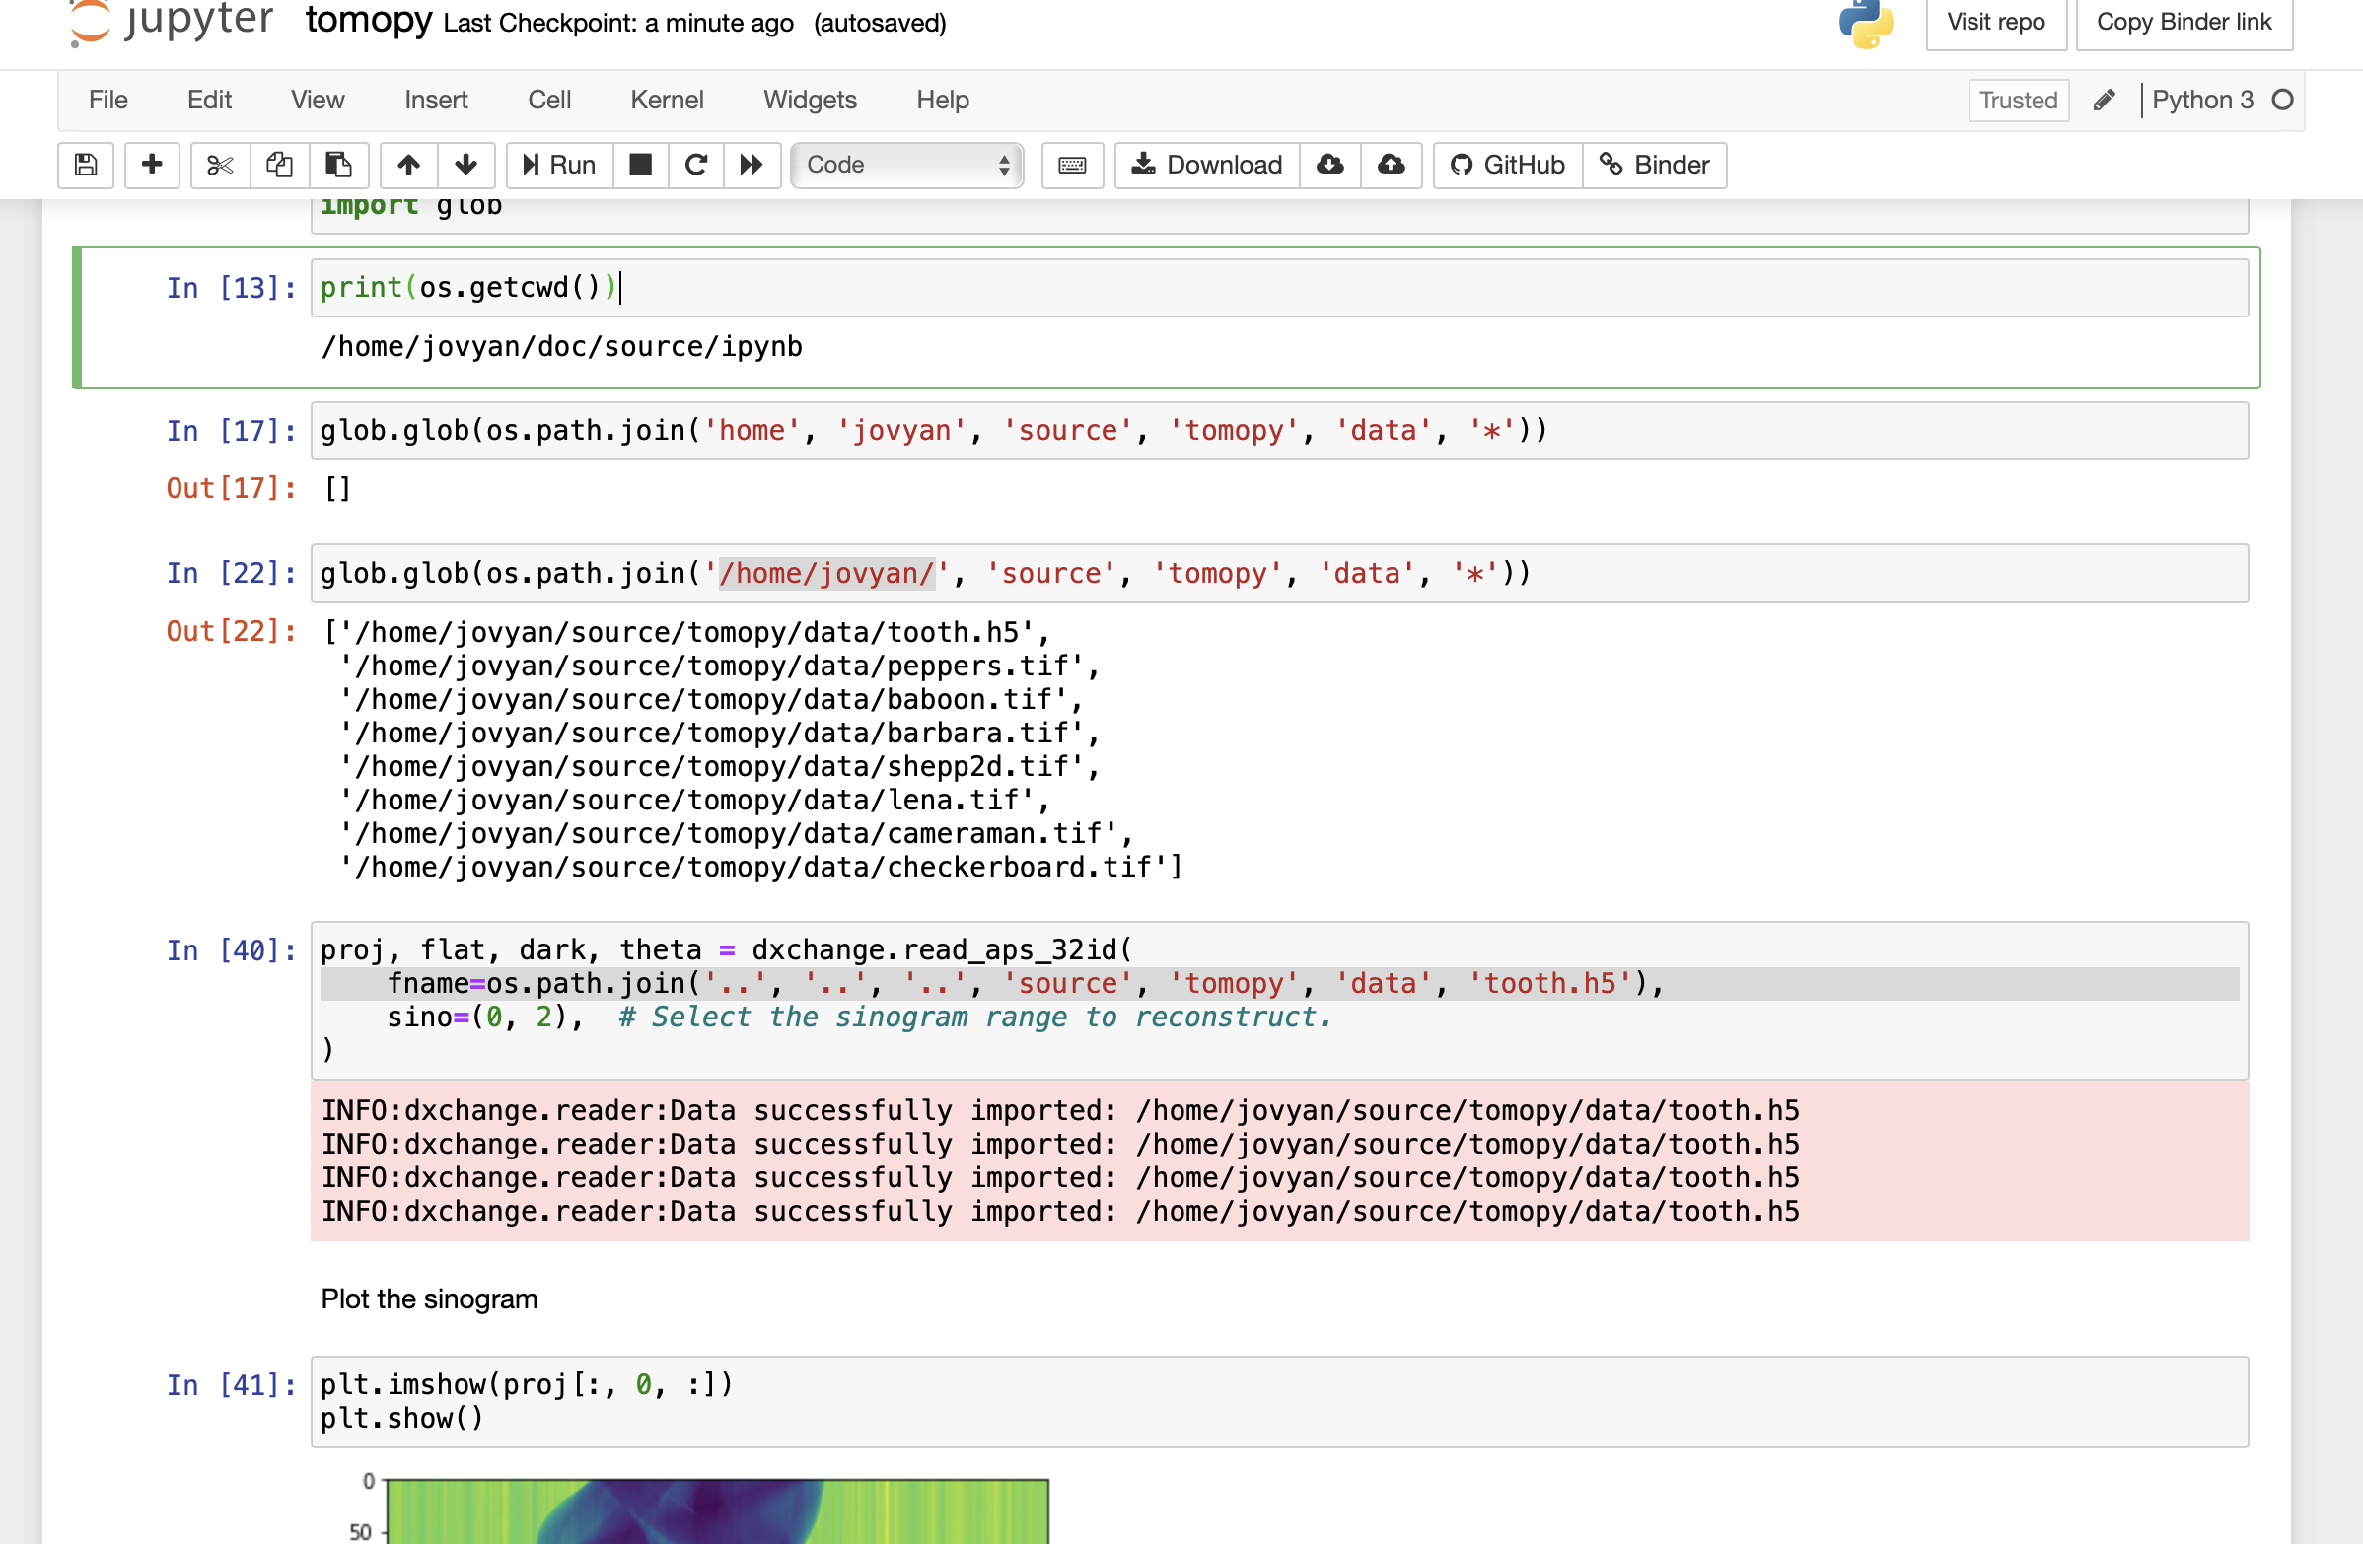Image resolution: width=2363 pixels, height=1544 pixels.
Task: Restart and run all fast-forward icon
Action: [x=752, y=165]
